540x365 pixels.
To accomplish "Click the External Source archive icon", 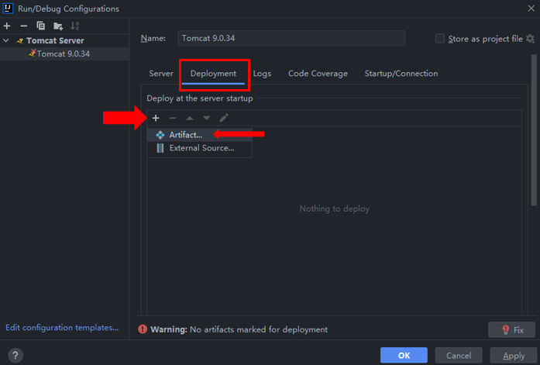I will tap(160, 148).
